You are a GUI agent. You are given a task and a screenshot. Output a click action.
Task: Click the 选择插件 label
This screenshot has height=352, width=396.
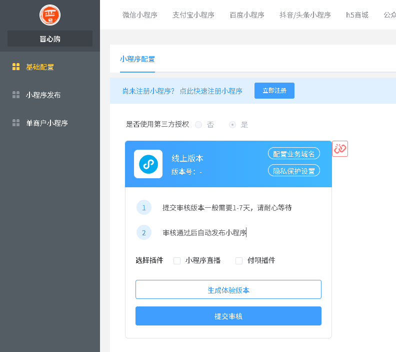[149, 260]
